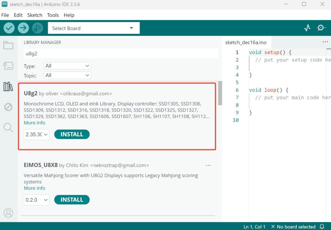Open the Serial Plotter icon

(x=307, y=28)
